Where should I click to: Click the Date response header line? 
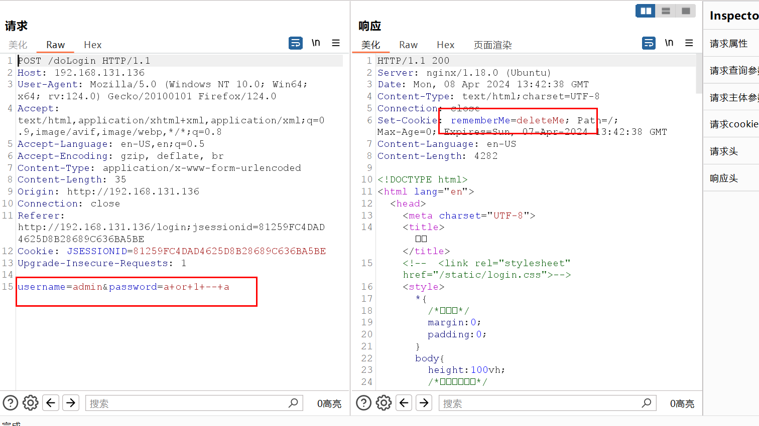click(483, 85)
